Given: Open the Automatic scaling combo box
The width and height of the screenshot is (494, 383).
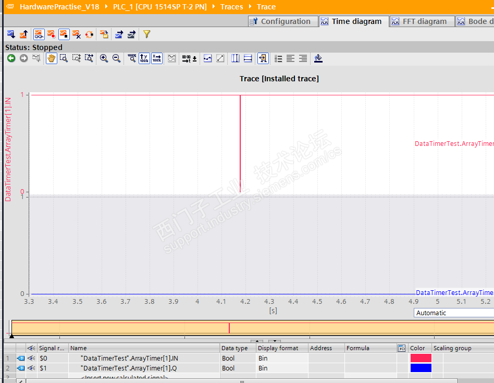Looking at the screenshot, I should click(454, 313).
